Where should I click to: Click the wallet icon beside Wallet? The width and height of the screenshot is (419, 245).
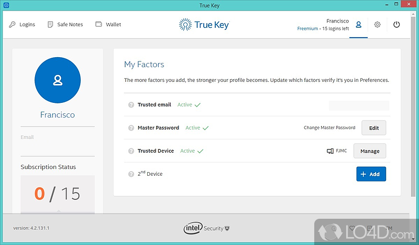98,24
